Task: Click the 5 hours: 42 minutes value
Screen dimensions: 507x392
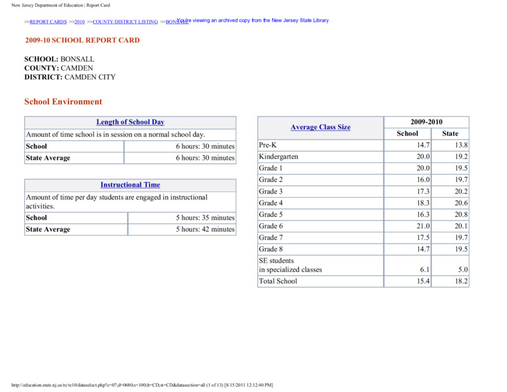Action: click(x=205, y=230)
